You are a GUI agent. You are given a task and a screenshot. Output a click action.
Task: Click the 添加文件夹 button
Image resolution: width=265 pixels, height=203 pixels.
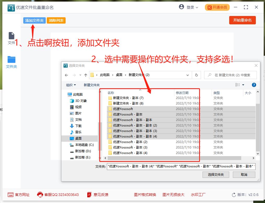click(34, 20)
